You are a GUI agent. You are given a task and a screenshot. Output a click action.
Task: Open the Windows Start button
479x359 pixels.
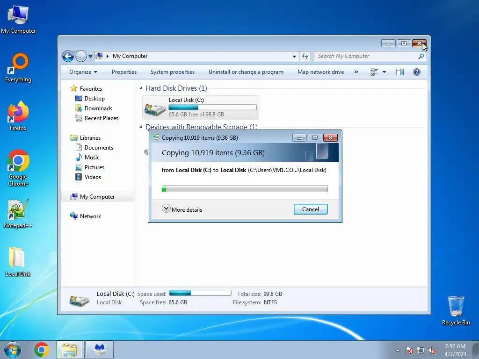click(13, 350)
